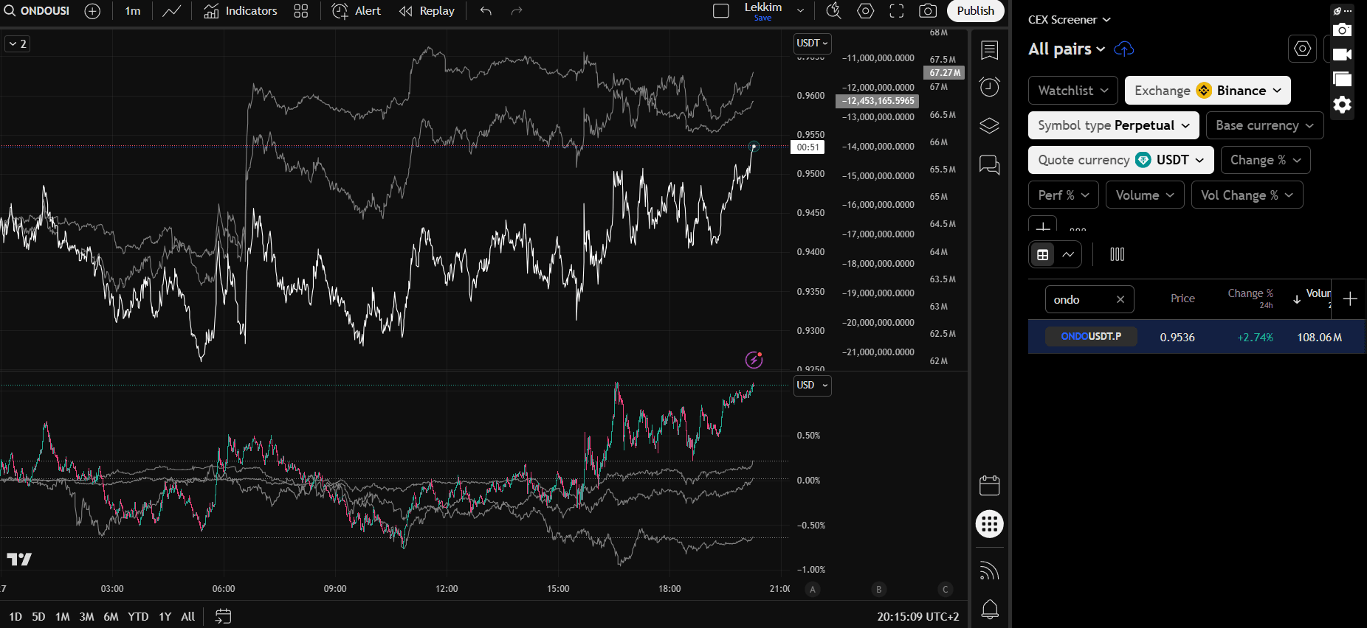Open Volume filter

pos(1145,195)
